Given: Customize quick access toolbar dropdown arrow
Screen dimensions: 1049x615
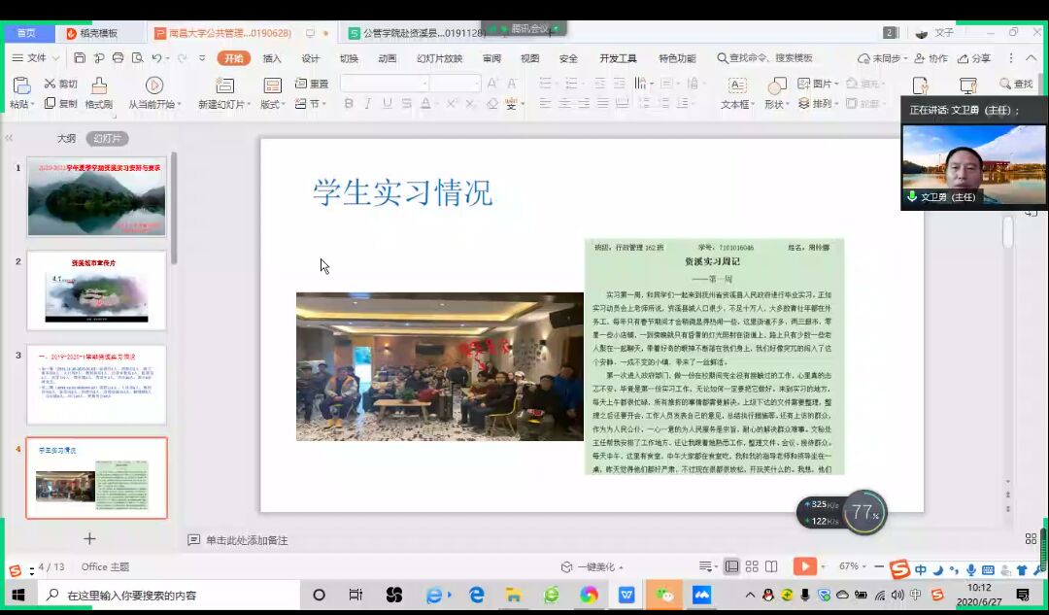Looking at the screenshot, I should (201, 58).
